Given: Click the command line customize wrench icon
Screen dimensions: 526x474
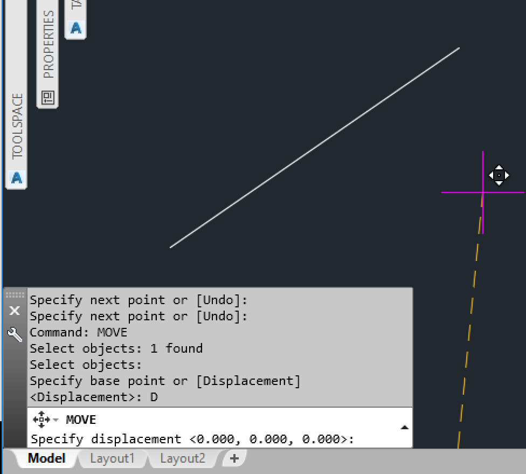Looking at the screenshot, I should [x=15, y=334].
